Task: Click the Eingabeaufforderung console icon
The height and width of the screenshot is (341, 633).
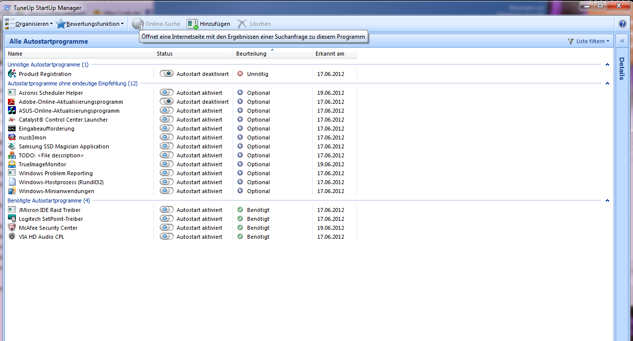Action: (12, 129)
